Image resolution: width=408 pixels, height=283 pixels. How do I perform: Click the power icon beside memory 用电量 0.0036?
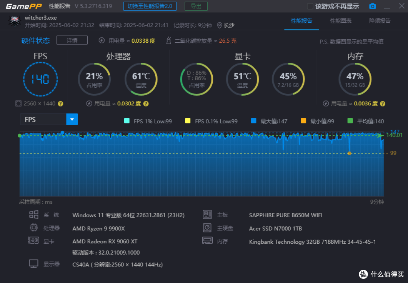pos(326,104)
